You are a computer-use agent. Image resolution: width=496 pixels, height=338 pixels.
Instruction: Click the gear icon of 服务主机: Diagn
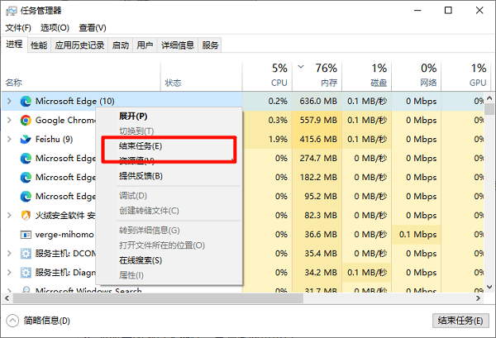[x=26, y=273]
